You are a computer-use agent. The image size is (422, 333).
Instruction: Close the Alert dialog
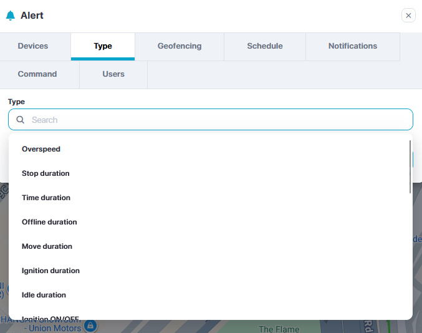408,16
